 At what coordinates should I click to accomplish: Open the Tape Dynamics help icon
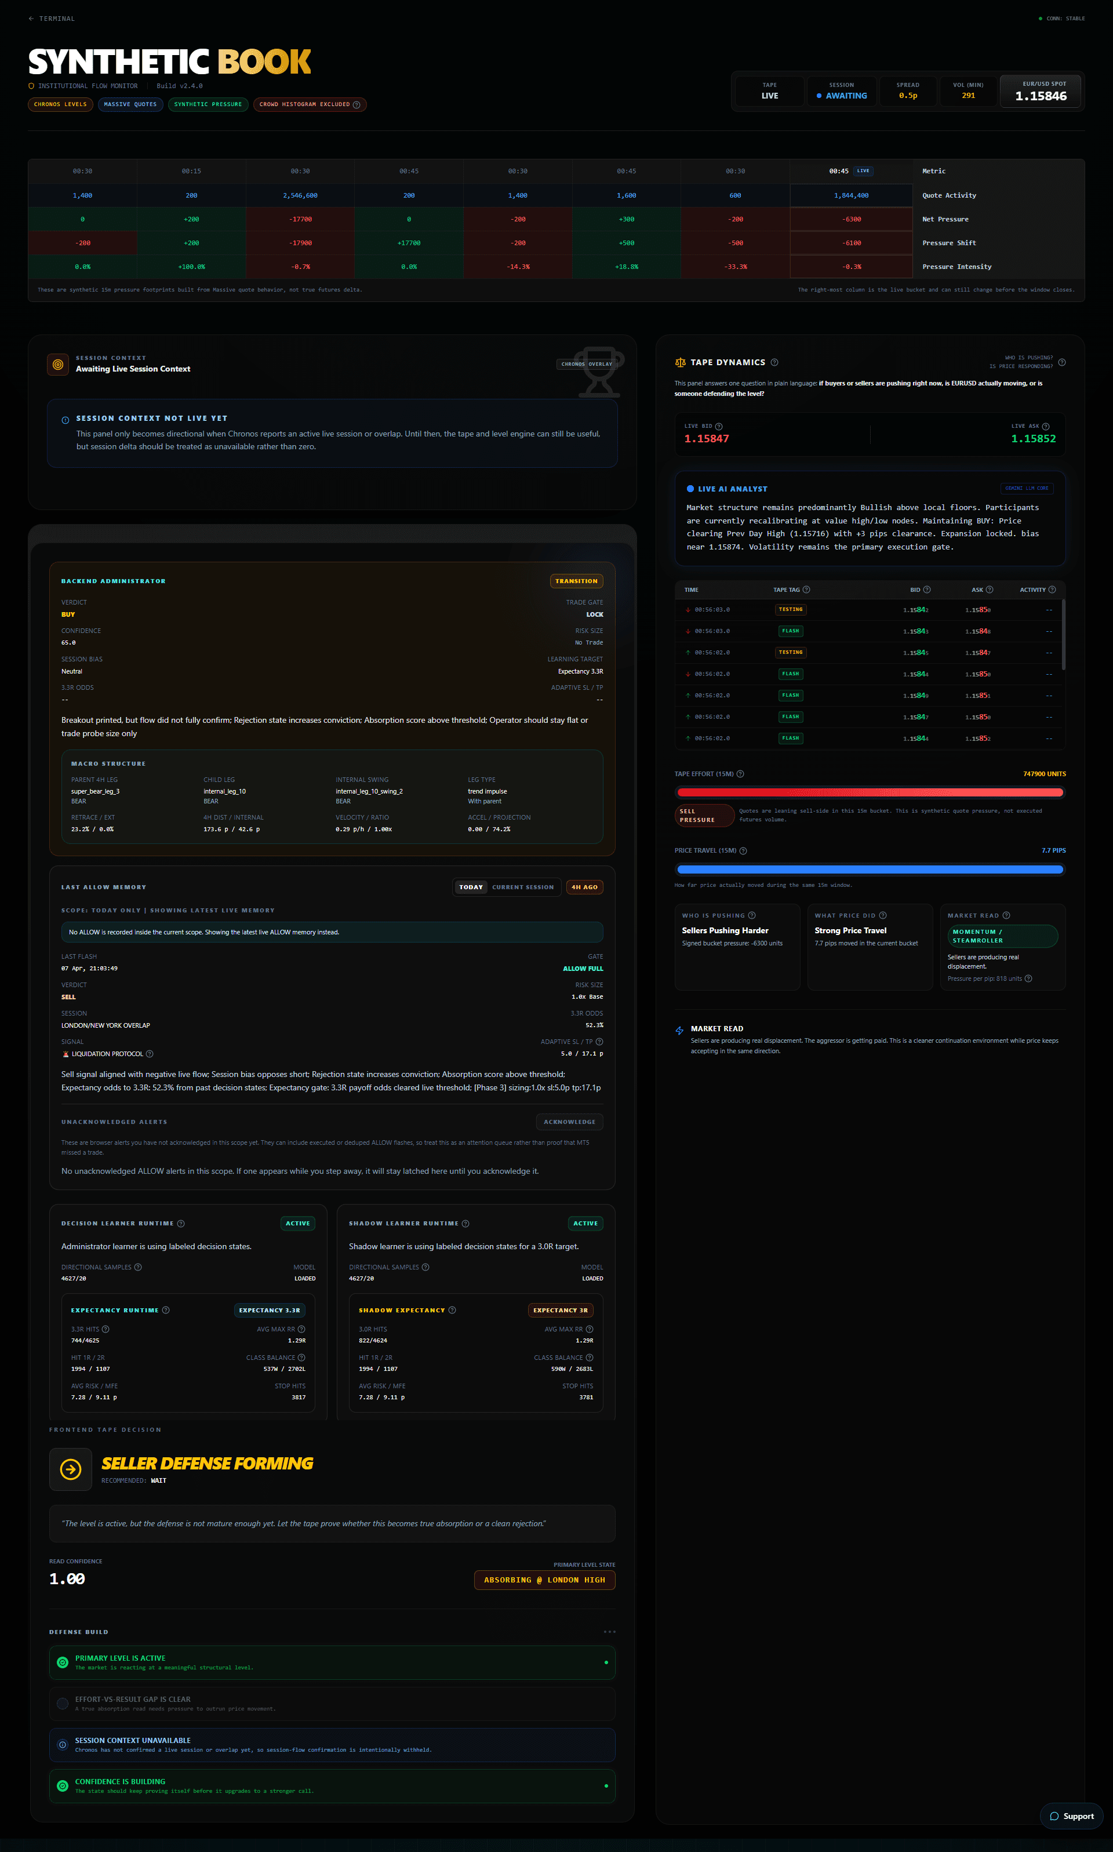click(774, 362)
